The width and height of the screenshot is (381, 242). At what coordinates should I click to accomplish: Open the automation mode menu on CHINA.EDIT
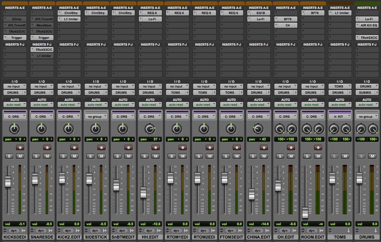259,105
